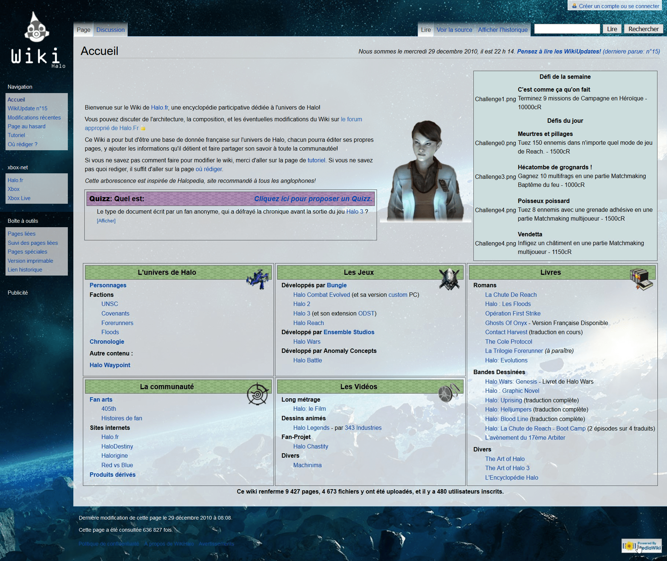
Task: Click the user icon beside Créer un compte
Action: click(x=574, y=6)
